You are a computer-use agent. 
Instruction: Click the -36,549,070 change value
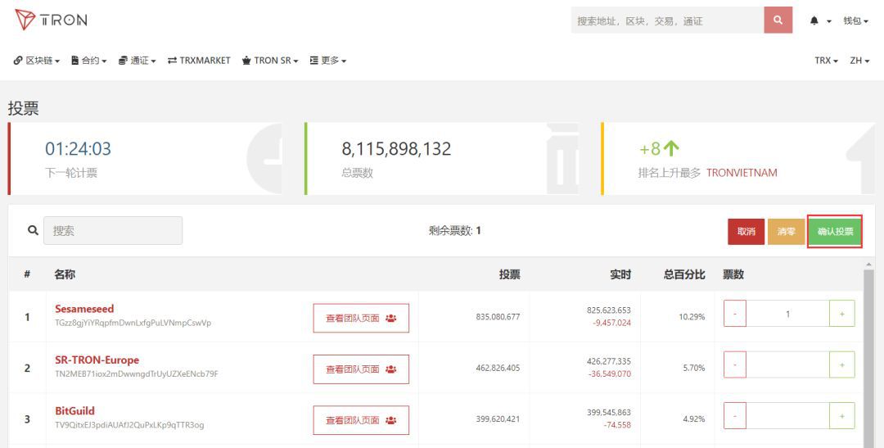click(x=610, y=373)
